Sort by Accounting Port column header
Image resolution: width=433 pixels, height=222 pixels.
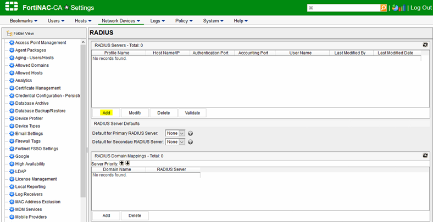(253, 53)
